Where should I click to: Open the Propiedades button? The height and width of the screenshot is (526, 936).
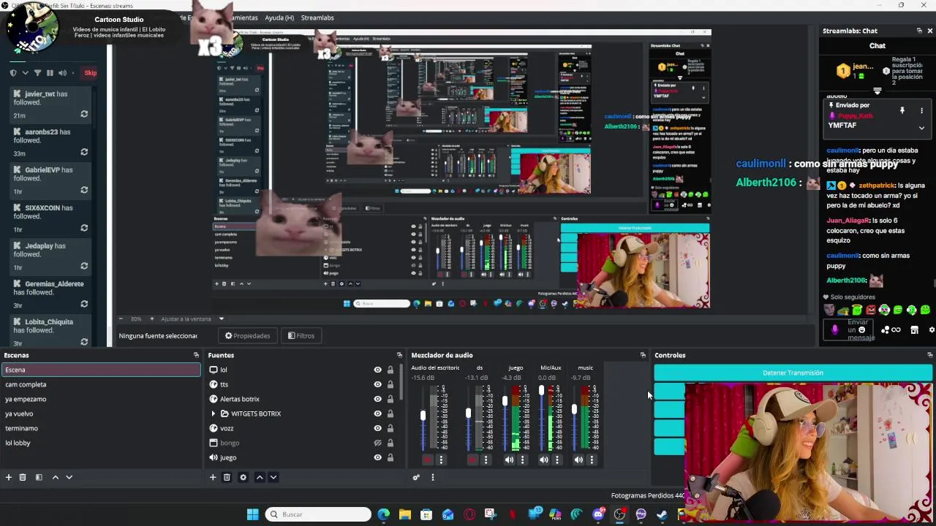tap(247, 335)
